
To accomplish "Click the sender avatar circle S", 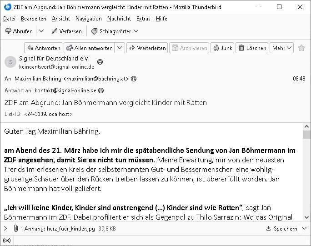I will [10, 62].
